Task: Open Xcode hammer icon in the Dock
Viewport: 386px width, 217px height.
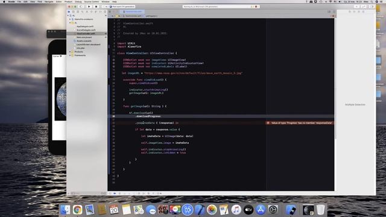Action: 200,210
